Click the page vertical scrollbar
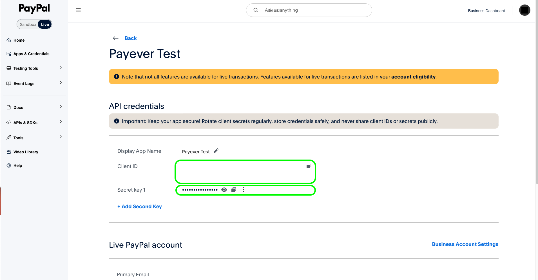The width and height of the screenshot is (538, 280). 537,93
